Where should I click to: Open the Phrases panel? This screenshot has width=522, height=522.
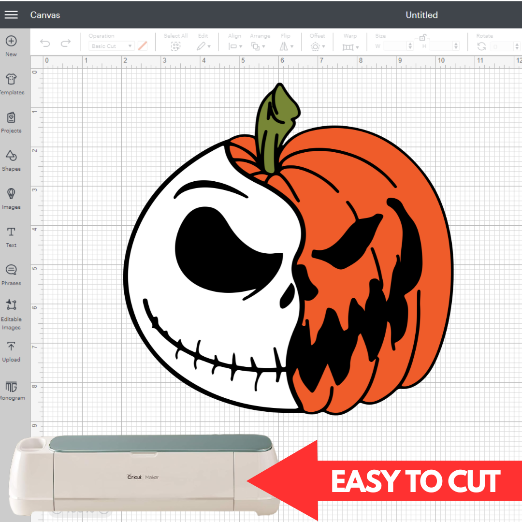click(x=11, y=275)
